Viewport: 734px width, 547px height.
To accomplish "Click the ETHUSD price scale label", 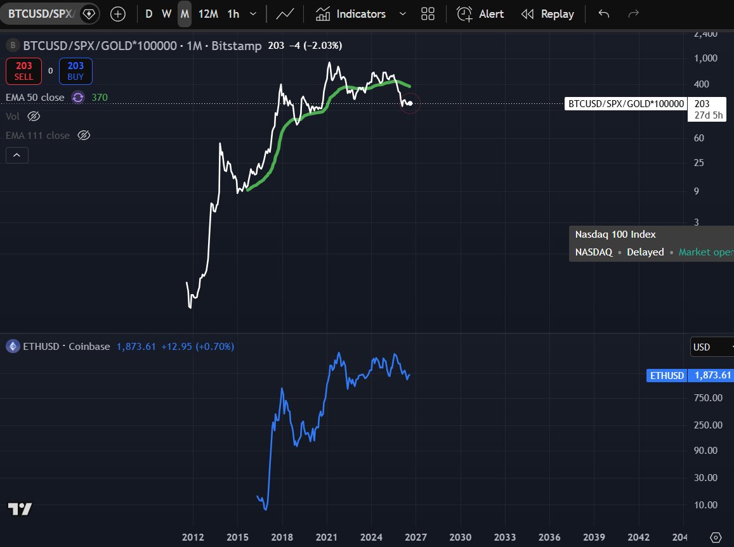I will pos(667,375).
